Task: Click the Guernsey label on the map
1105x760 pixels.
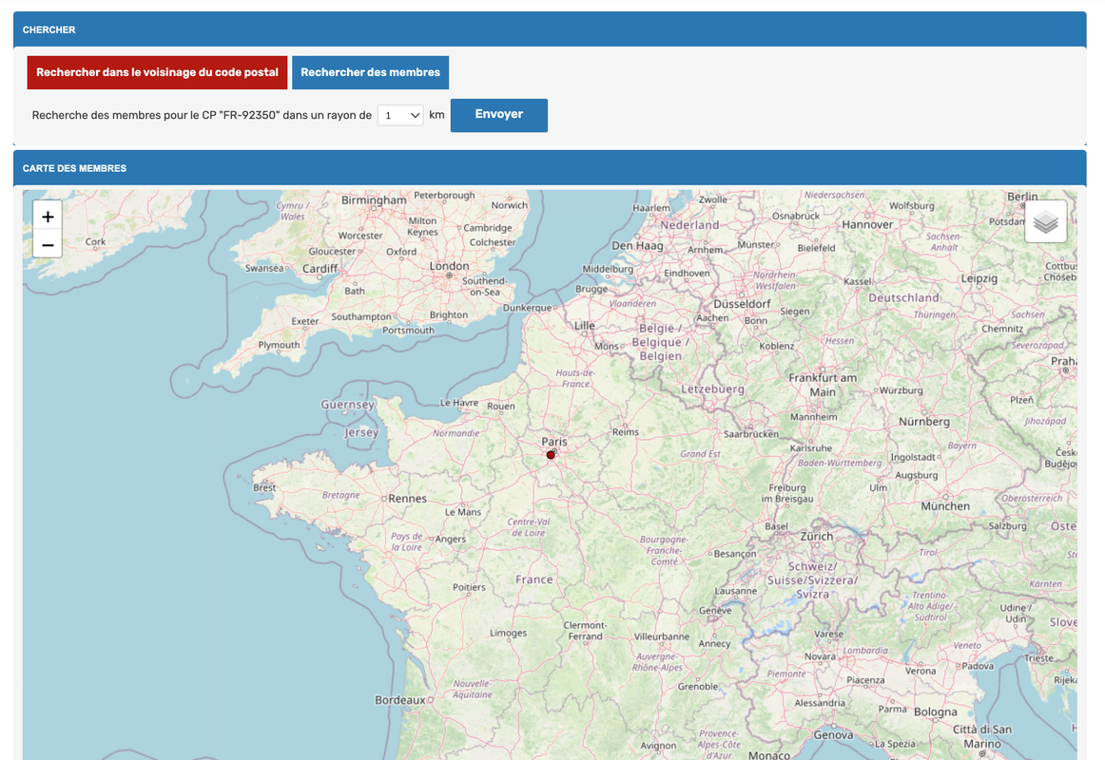Action: point(347,405)
